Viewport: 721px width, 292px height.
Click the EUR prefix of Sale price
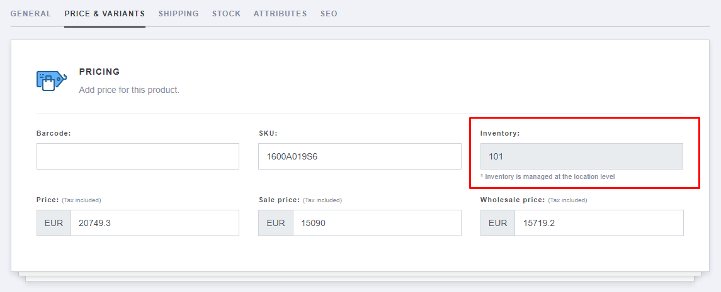tap(276, 224)
